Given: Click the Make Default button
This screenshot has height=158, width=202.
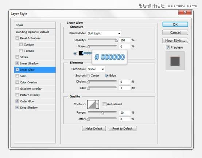Looking at the screenshot, I should [x=94, y=129].
